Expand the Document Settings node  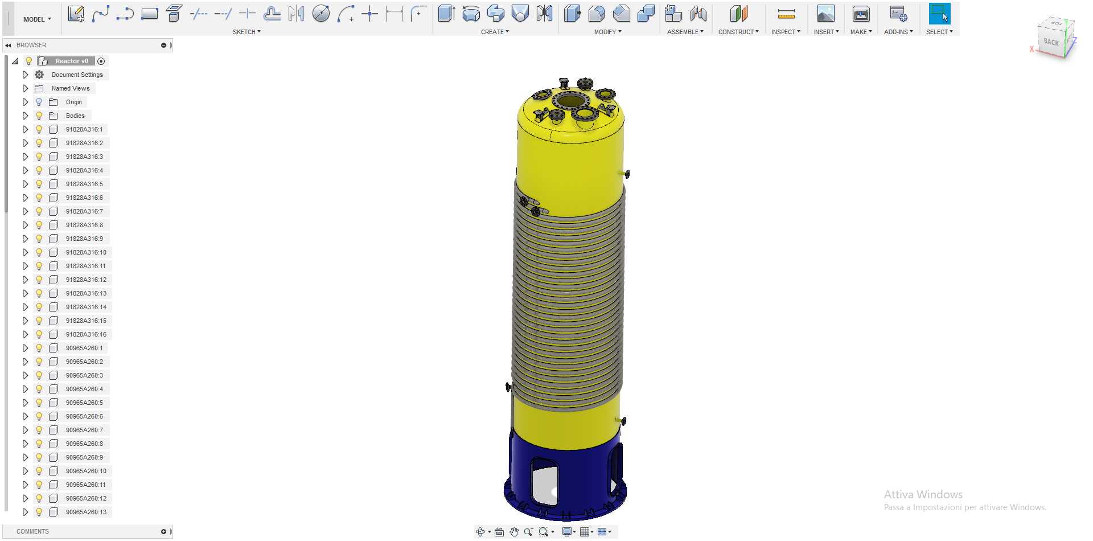pyautogui.click(x=25, y=75)
